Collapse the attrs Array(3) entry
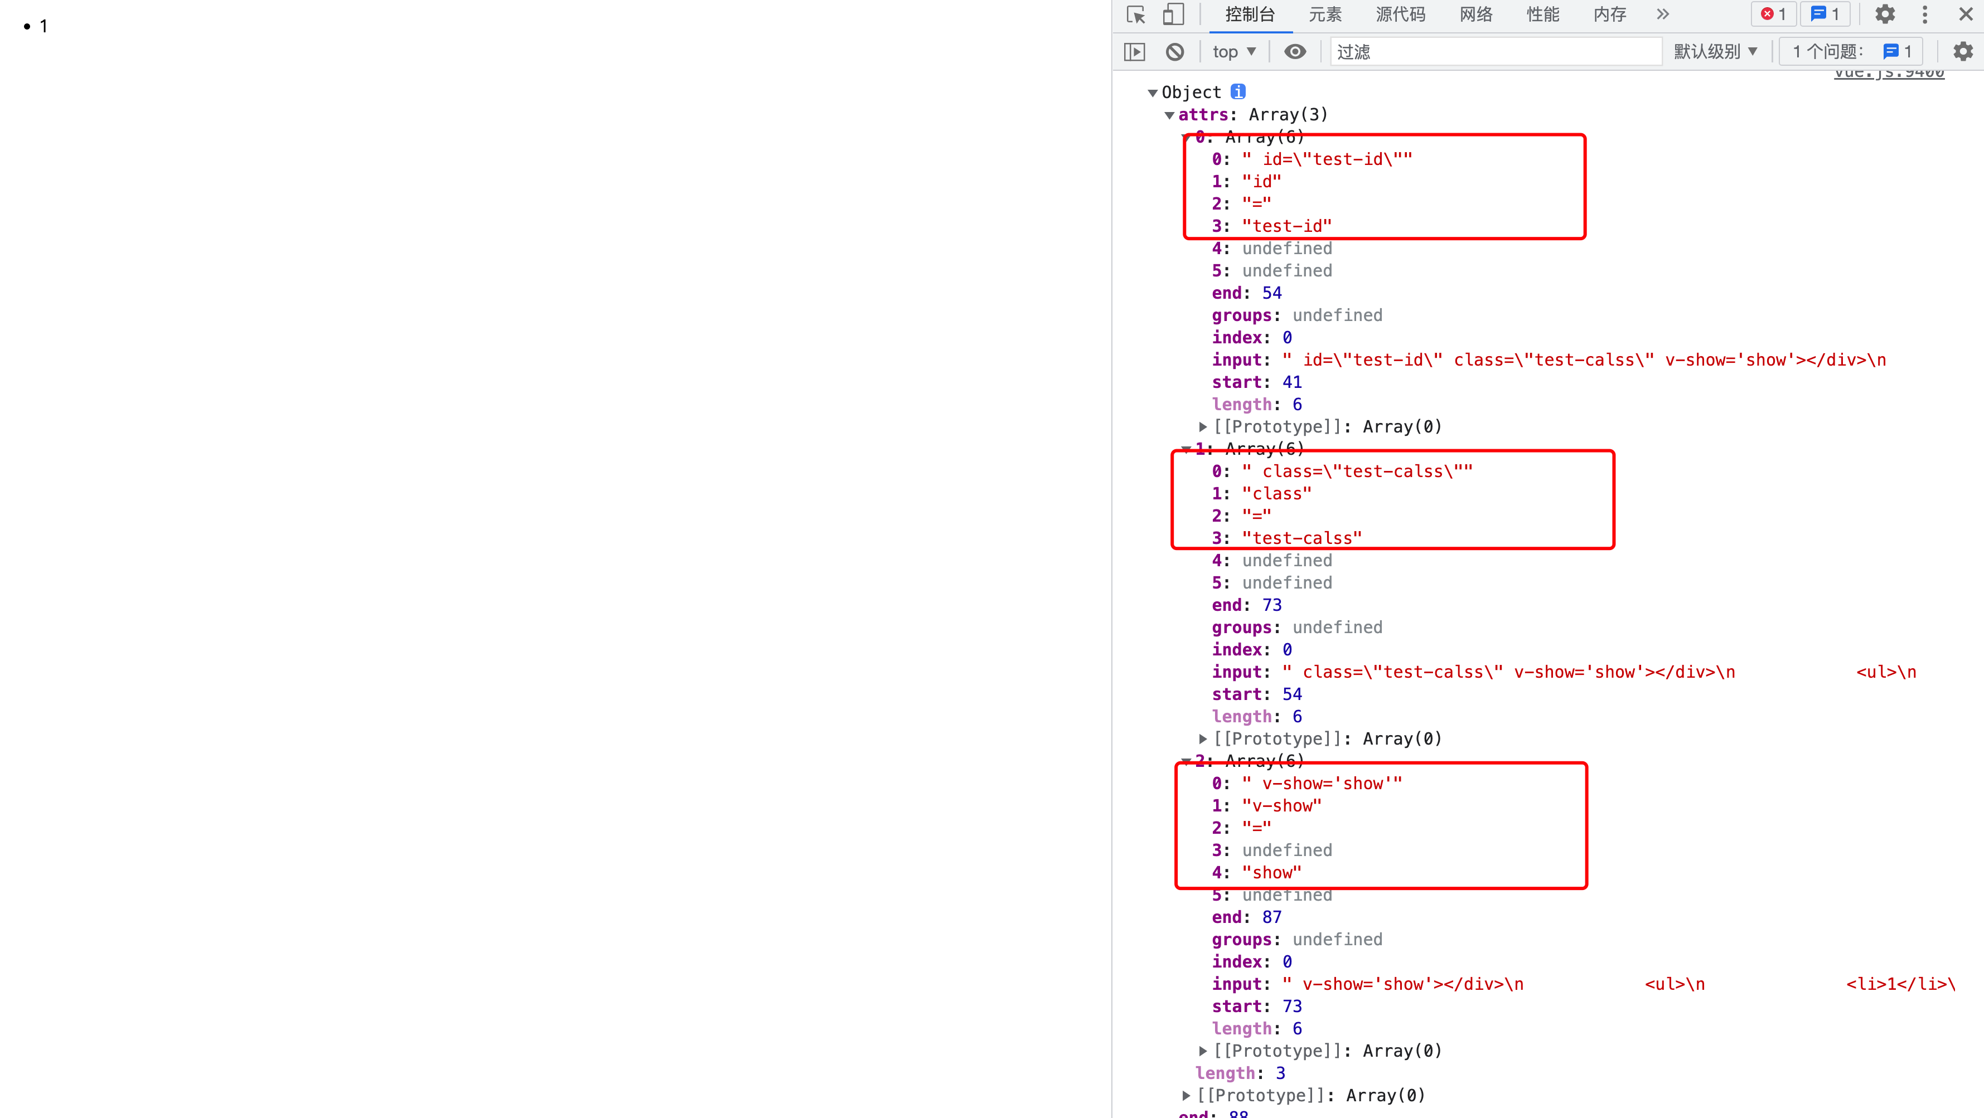Viewport: 1984px width, 1118px height. point(1169,115)
